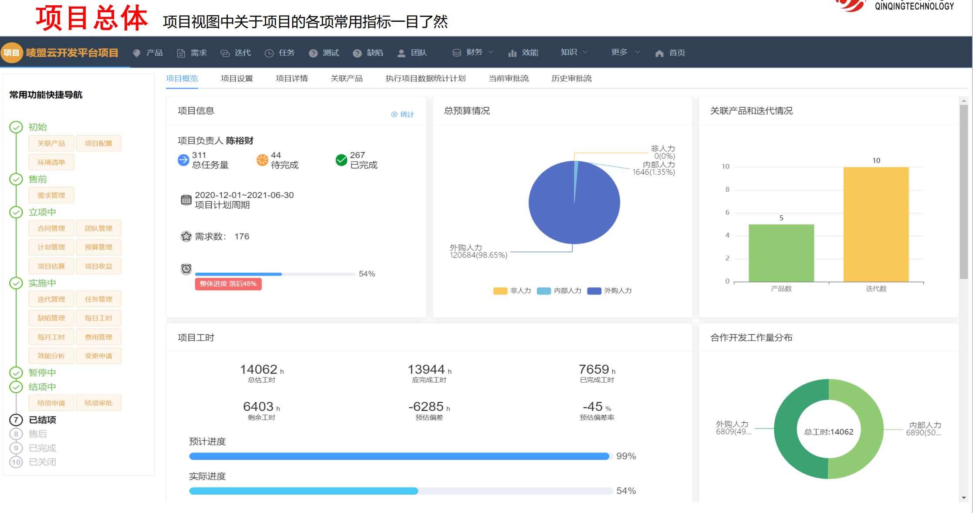
Task: Open the 历史审批流 tab
Action: coord(571,78)
